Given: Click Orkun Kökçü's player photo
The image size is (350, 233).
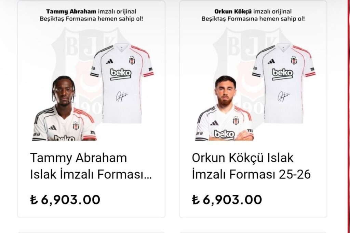Looking at the screenshot, I should point(224,108).
